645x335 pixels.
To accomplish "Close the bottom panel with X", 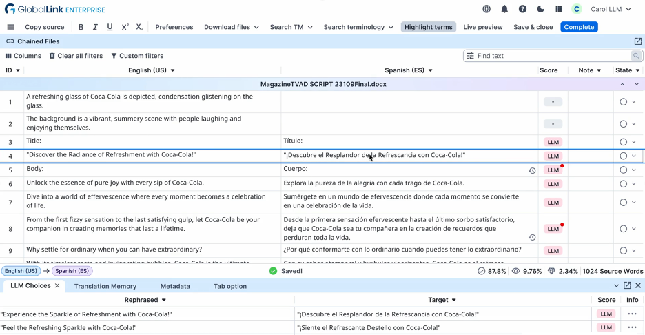I will coord(638,285).
